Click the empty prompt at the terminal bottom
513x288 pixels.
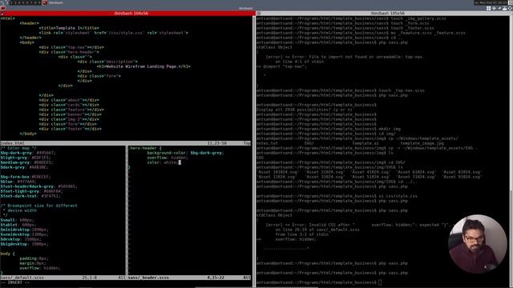click(319, 282)
